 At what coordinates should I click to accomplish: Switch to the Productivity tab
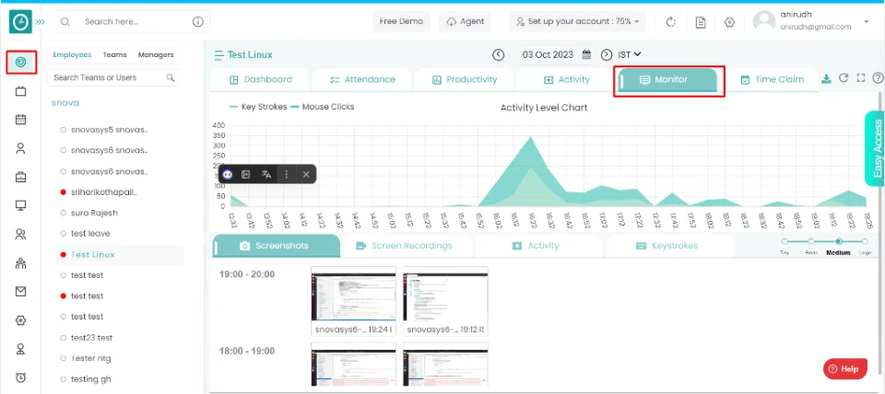point(465,80)
